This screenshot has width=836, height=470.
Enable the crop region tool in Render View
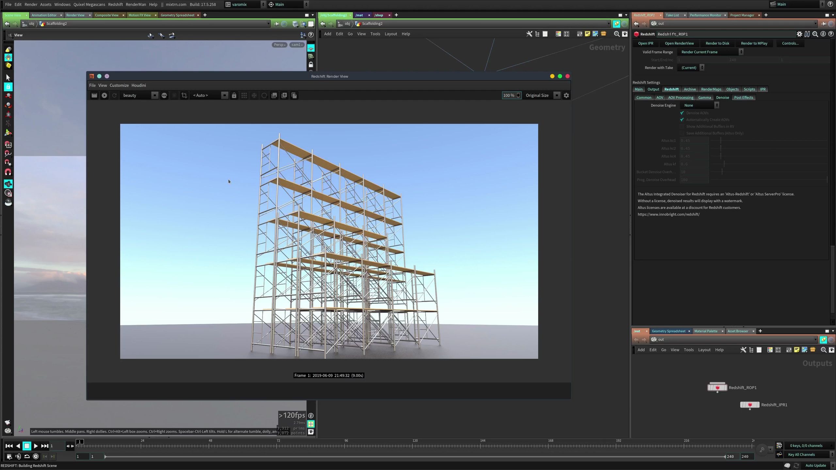[x=184, y=95]
